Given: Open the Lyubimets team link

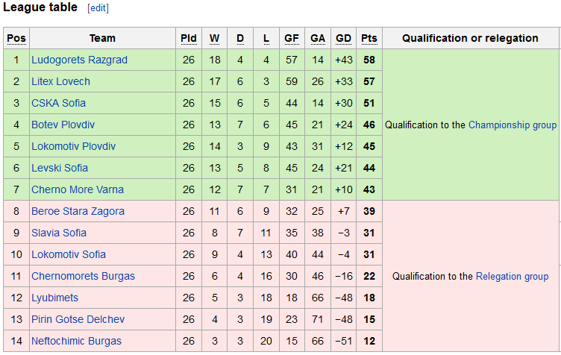Looking at the screenshot, I should pos(54,298).
